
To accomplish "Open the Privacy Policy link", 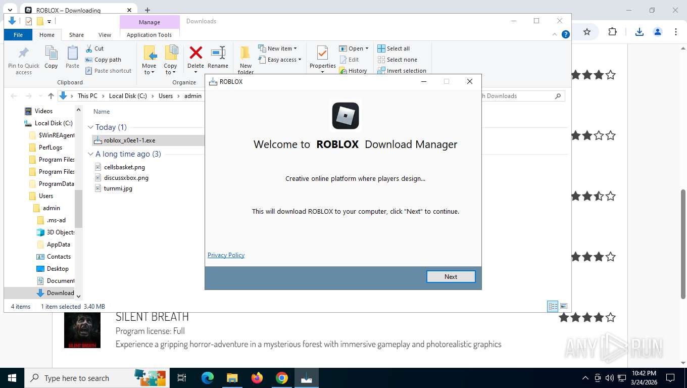I will click(226, 255).
